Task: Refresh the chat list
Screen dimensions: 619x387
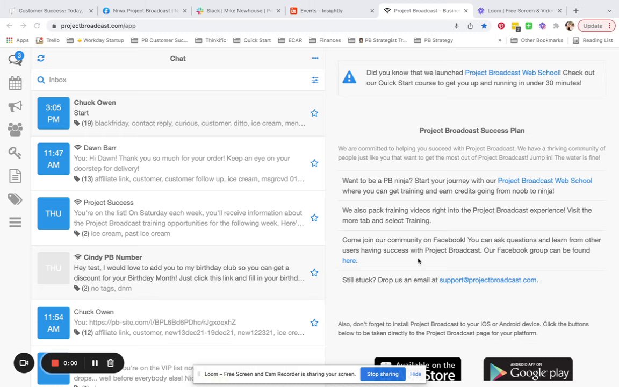Action: [x=41, y=58]
